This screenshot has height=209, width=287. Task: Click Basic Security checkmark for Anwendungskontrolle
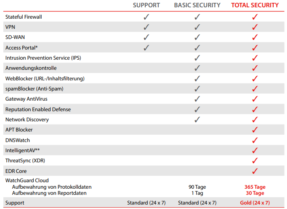pyautogui.click(x=197, y=68)
